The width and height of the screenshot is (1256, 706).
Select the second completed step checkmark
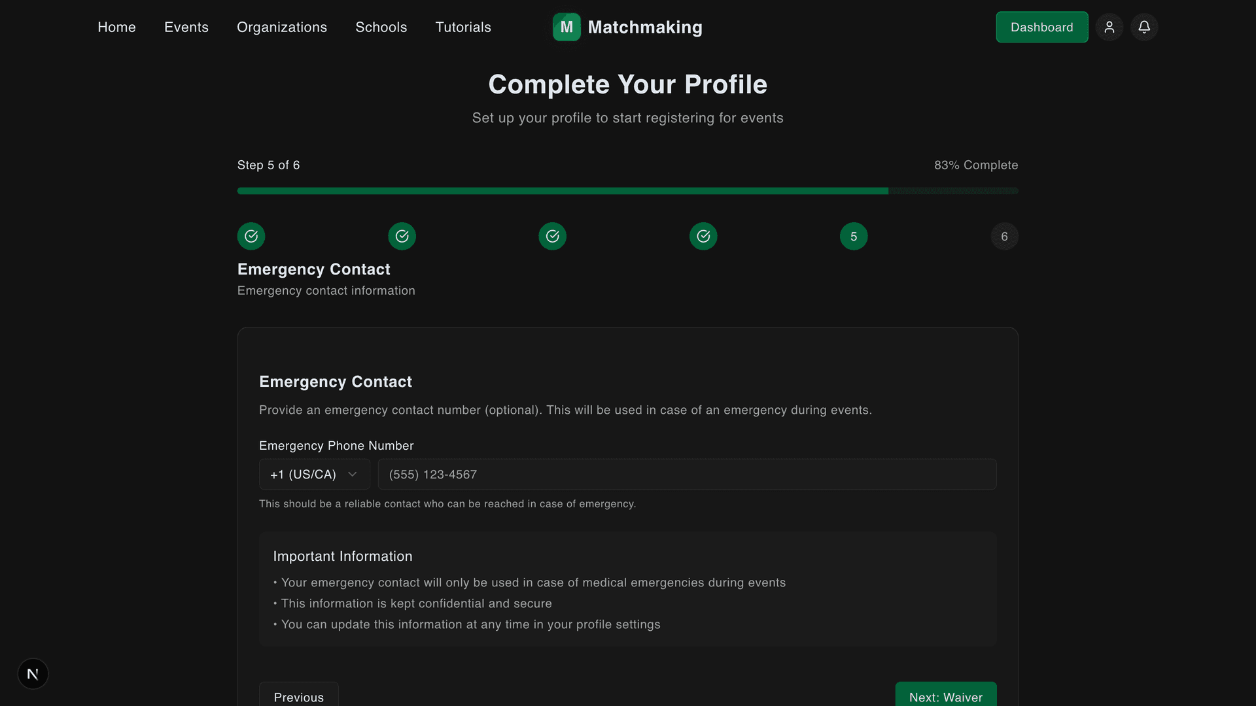pyautogui.click(x=402, y=236)
